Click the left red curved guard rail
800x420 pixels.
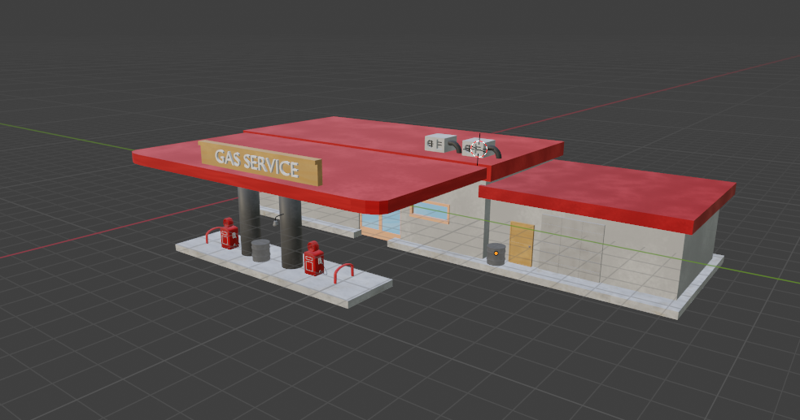pyautogui.click(x=213, y=236)
